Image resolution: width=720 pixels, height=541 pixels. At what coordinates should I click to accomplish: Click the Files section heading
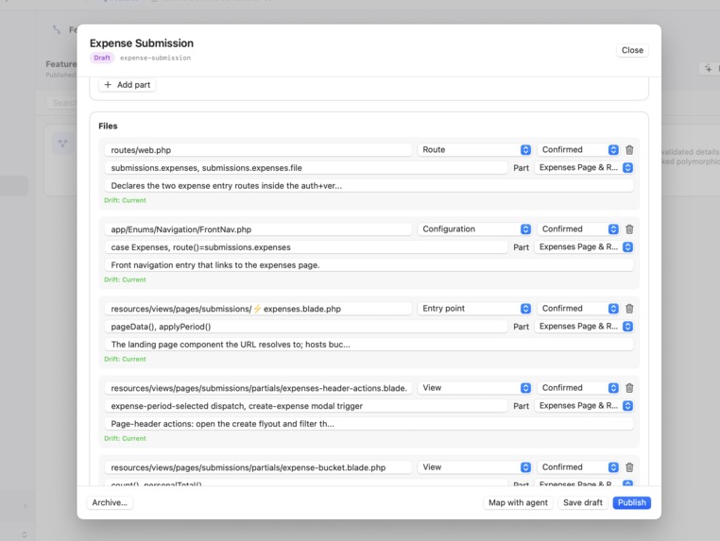[108, 126]
